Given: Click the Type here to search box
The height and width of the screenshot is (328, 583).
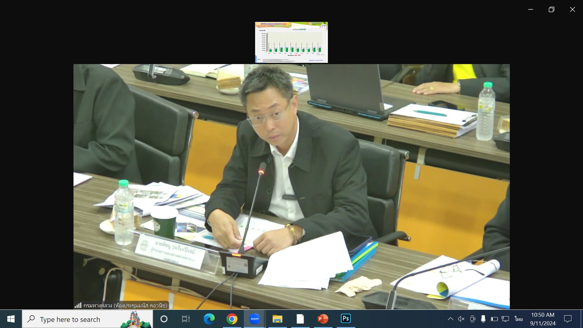Looking at the screenshot, I should (79, 319).
